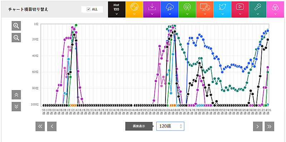
Task: Click the 60位 axis label
Action: (36, 72)
